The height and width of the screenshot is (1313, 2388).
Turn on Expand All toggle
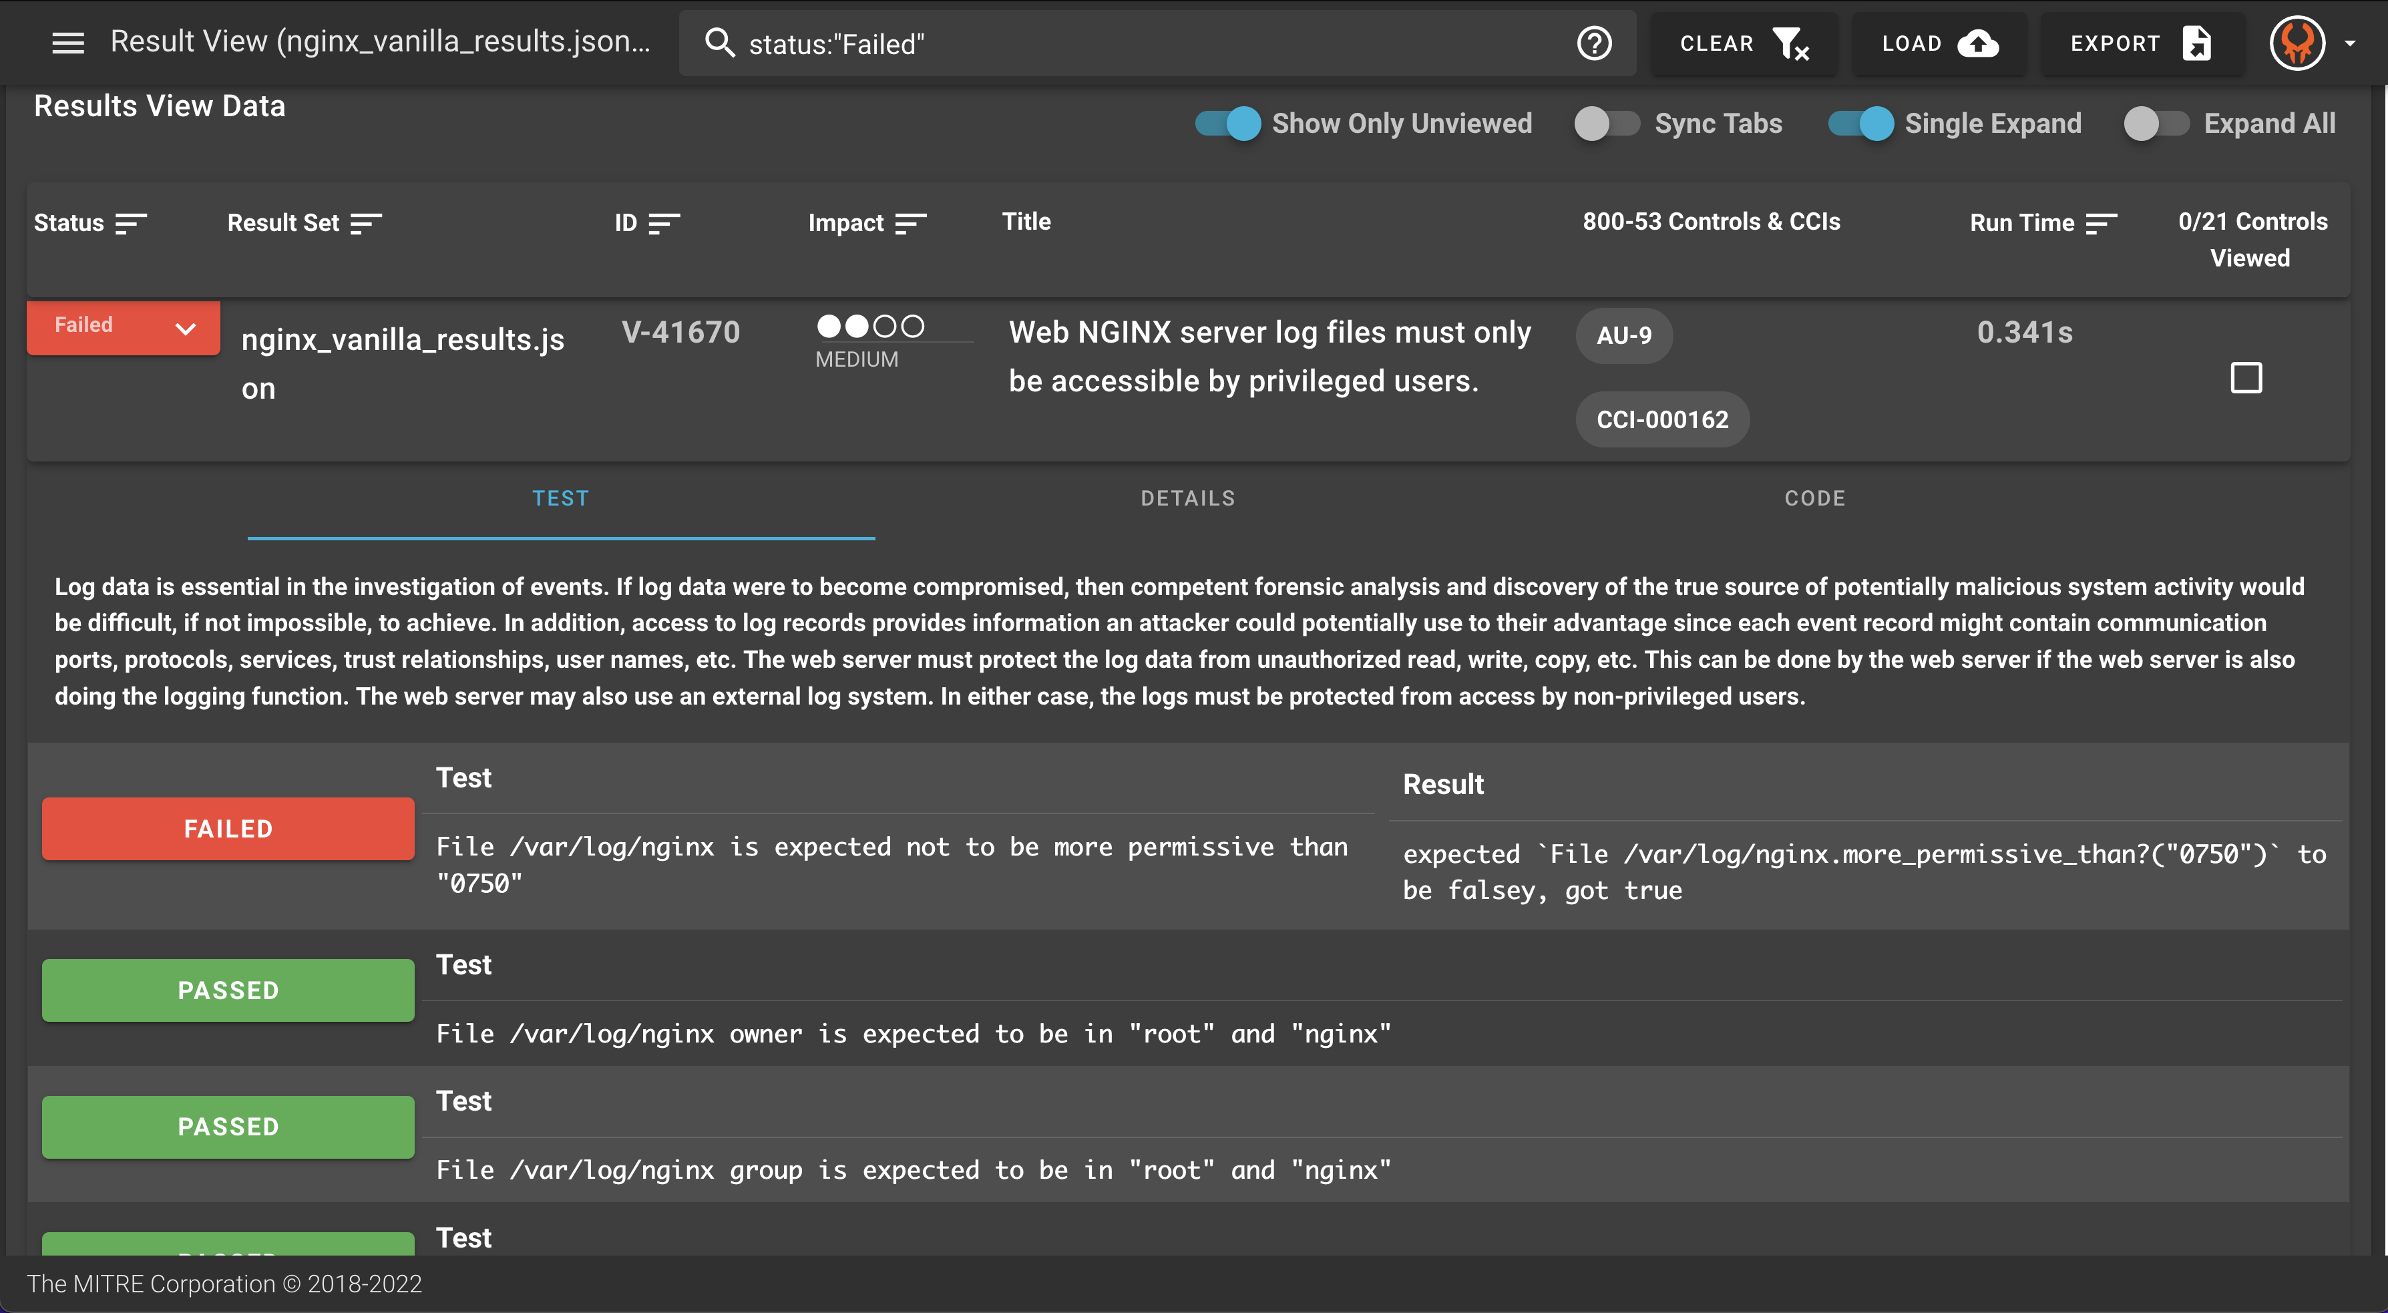coord(2156,124)
